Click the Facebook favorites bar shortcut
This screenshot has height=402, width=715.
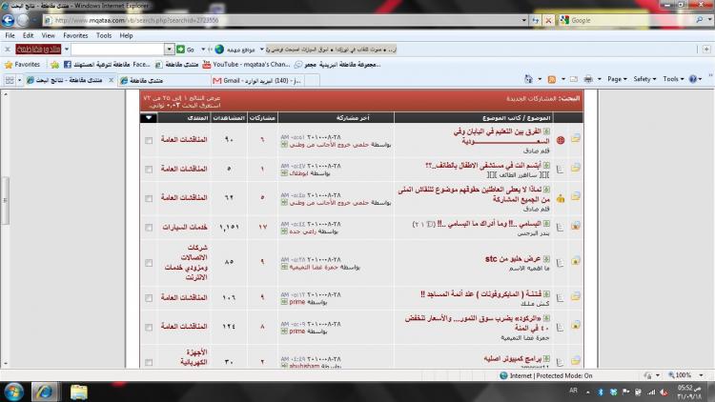point(68,64)
